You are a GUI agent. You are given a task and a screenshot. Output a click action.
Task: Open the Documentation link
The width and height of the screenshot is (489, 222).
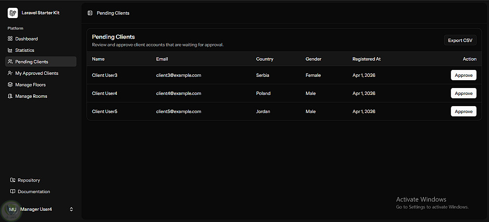34,192
